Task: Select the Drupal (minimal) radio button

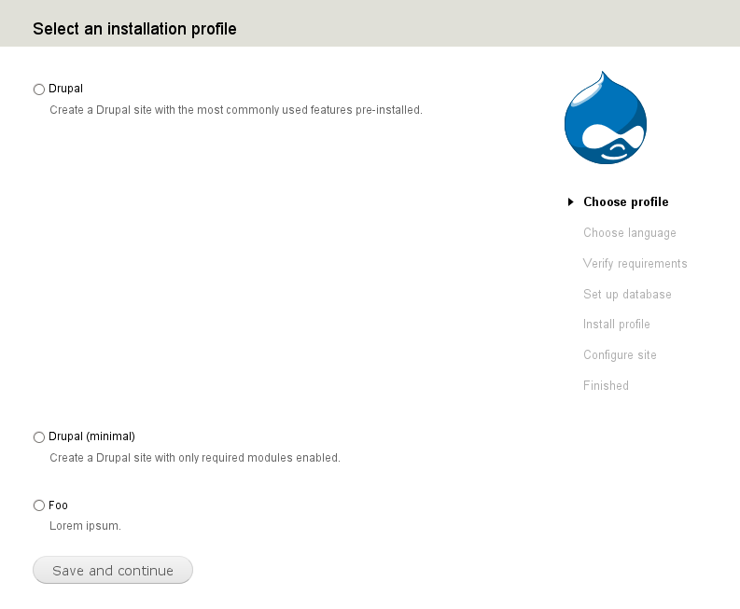Action: point(39,437)
